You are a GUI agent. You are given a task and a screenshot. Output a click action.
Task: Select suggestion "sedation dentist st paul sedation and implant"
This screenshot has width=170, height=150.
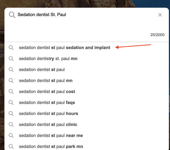pyautogui.click(x=64, y=48)
